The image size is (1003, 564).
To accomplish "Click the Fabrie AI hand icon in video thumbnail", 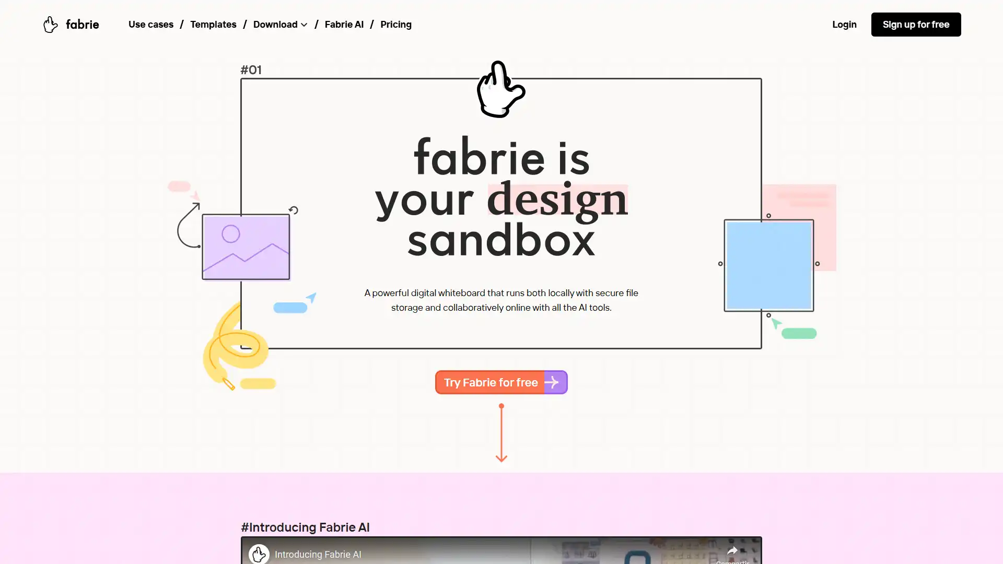I will click(259, 554).
